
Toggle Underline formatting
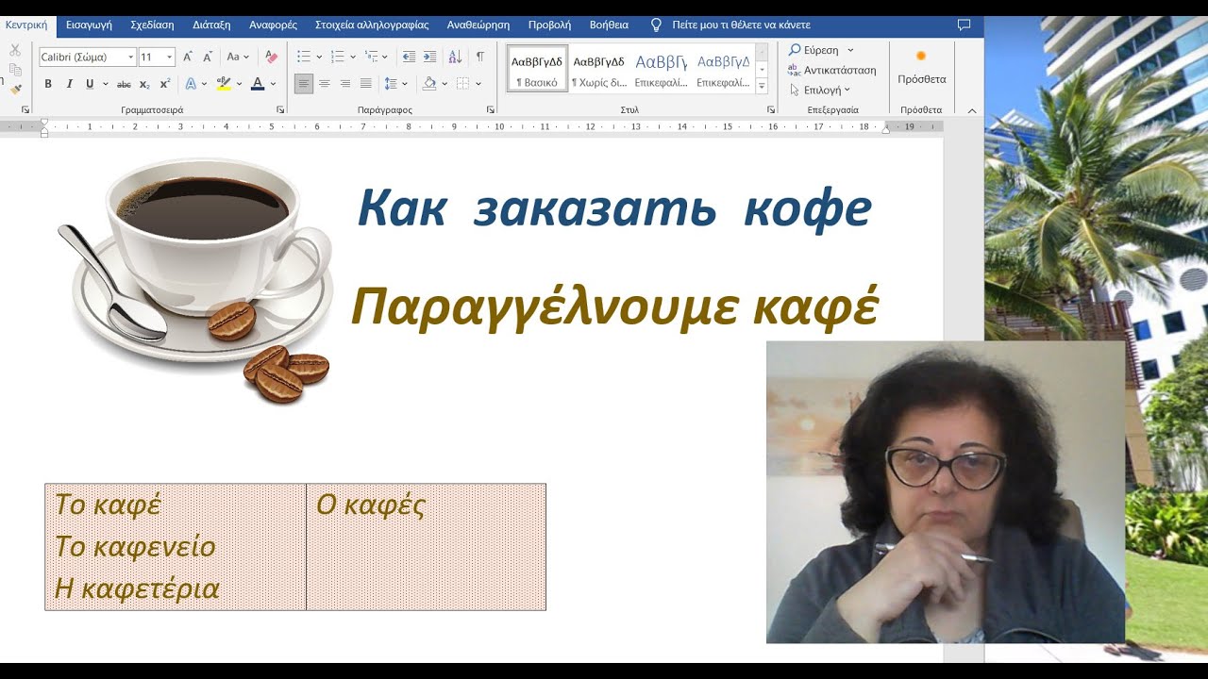(x=90, y=84)
